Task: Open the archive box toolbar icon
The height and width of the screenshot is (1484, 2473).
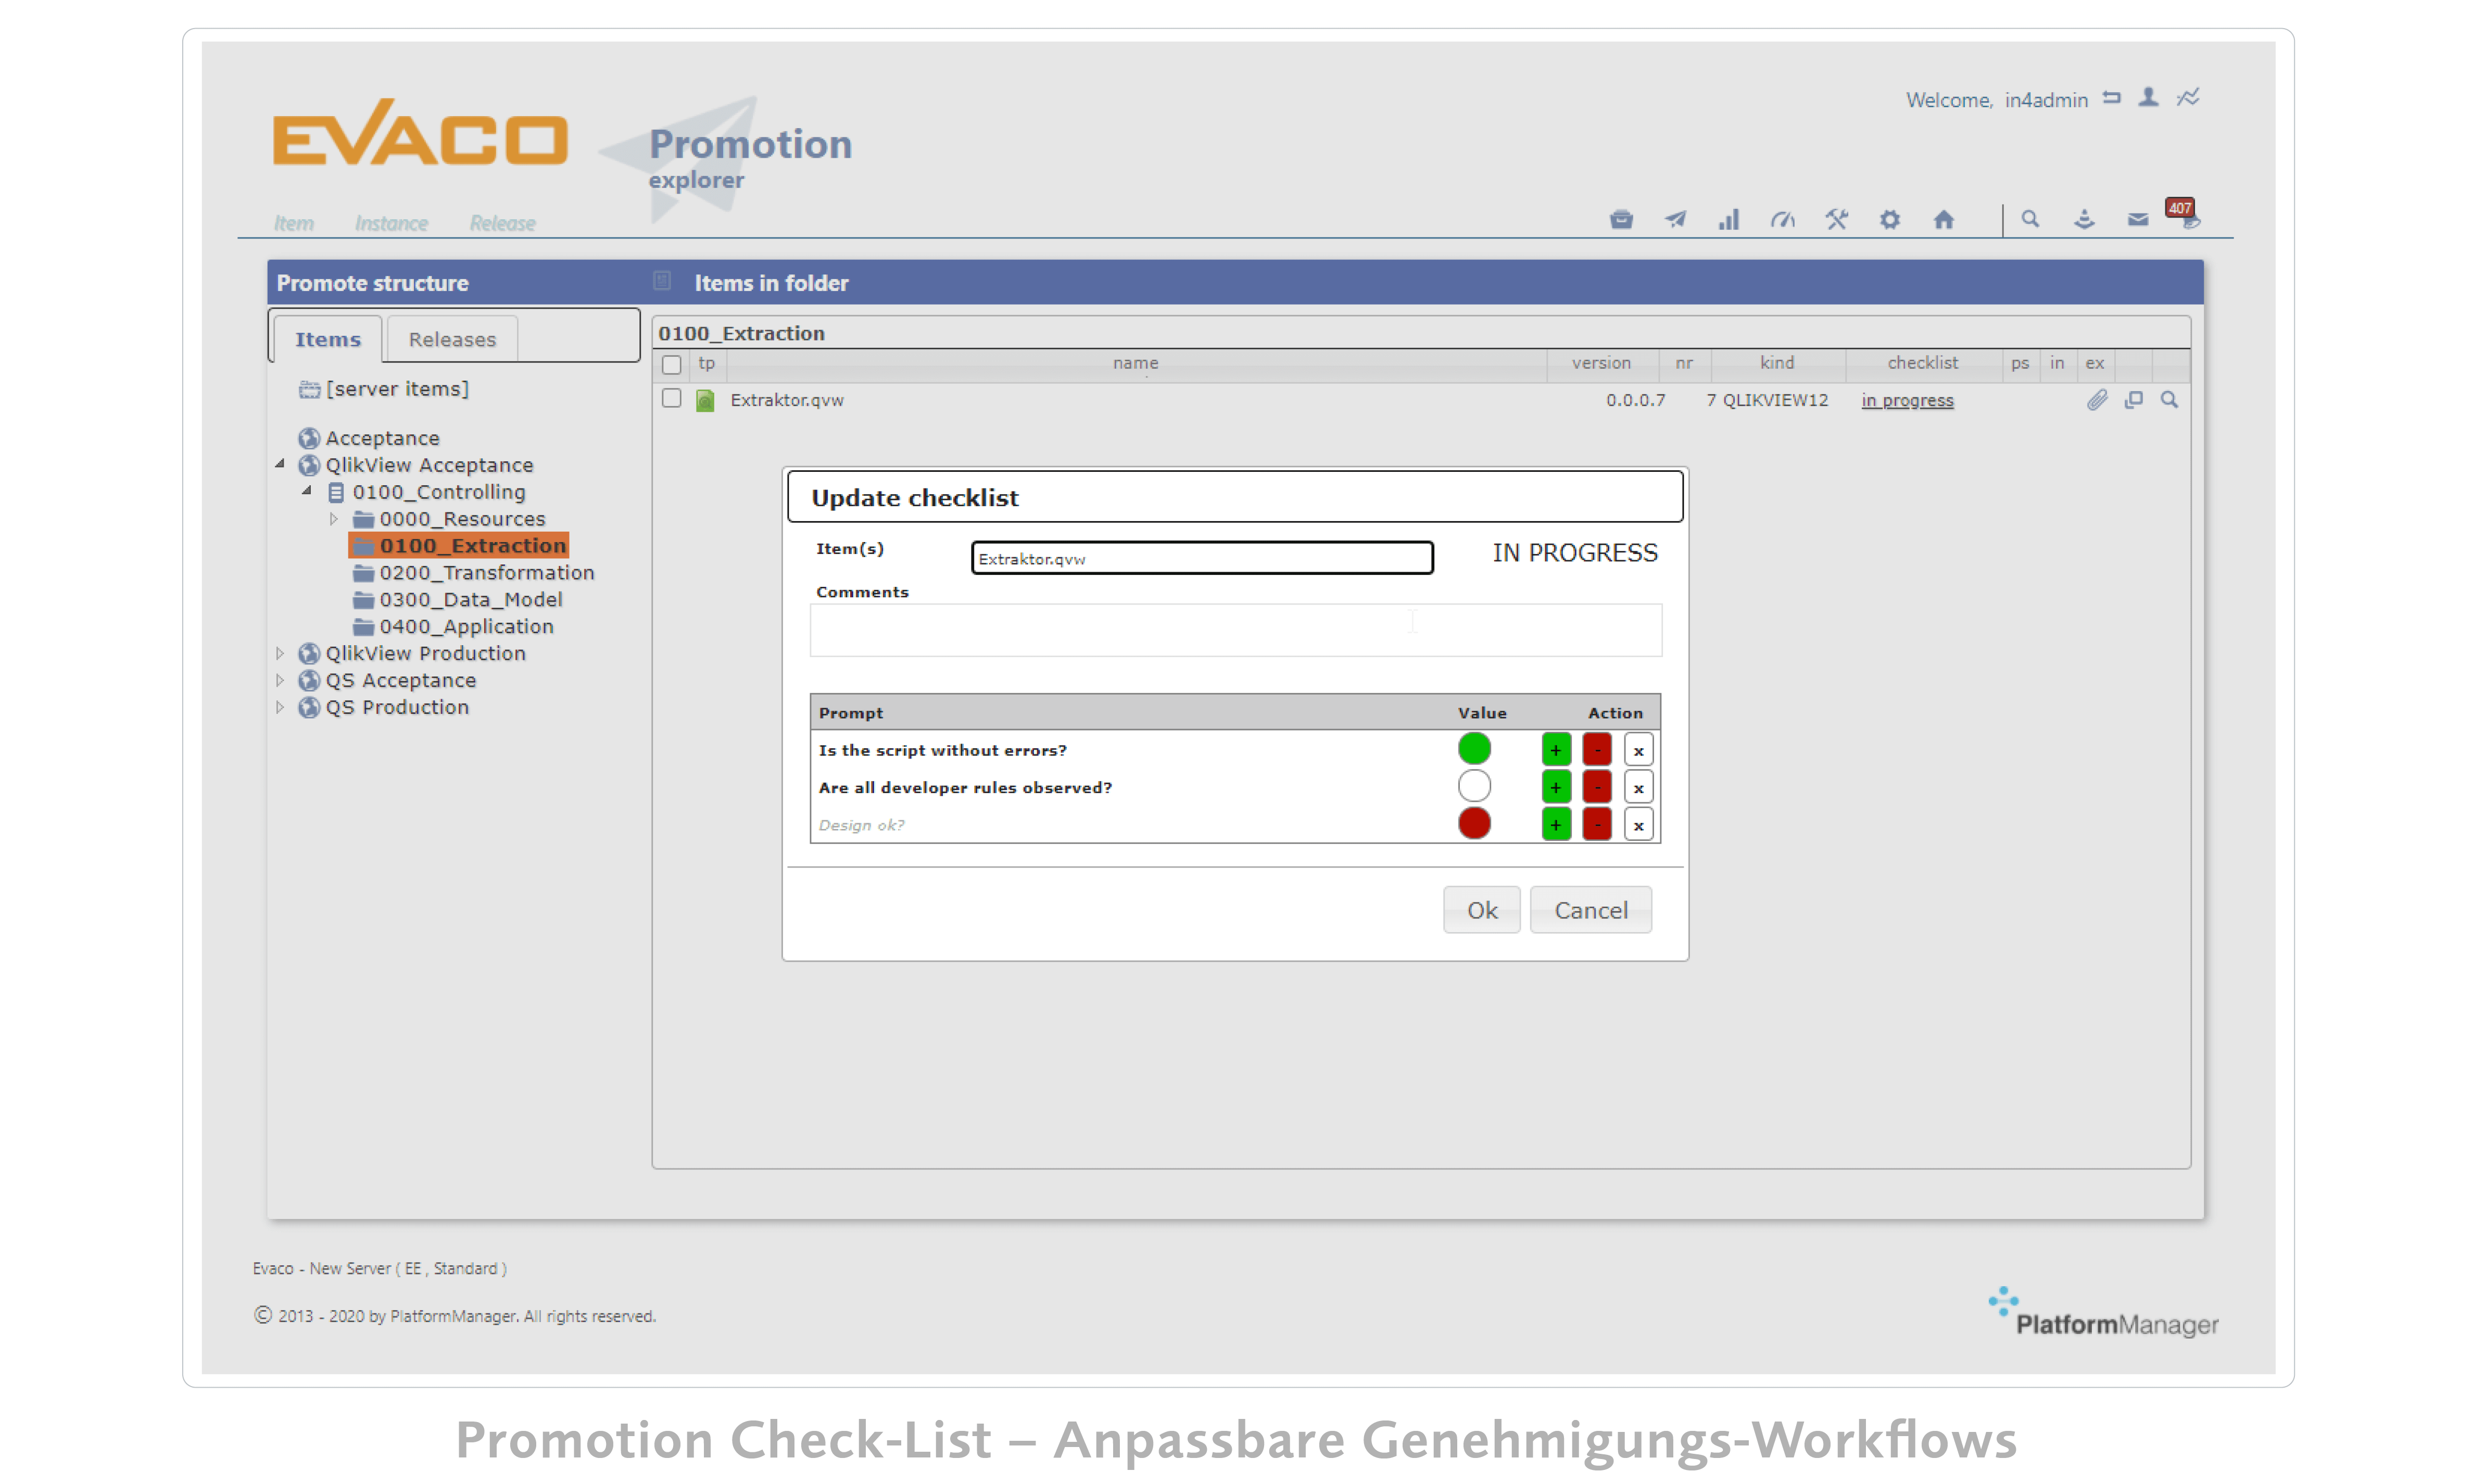Action: click(1620, 219)
